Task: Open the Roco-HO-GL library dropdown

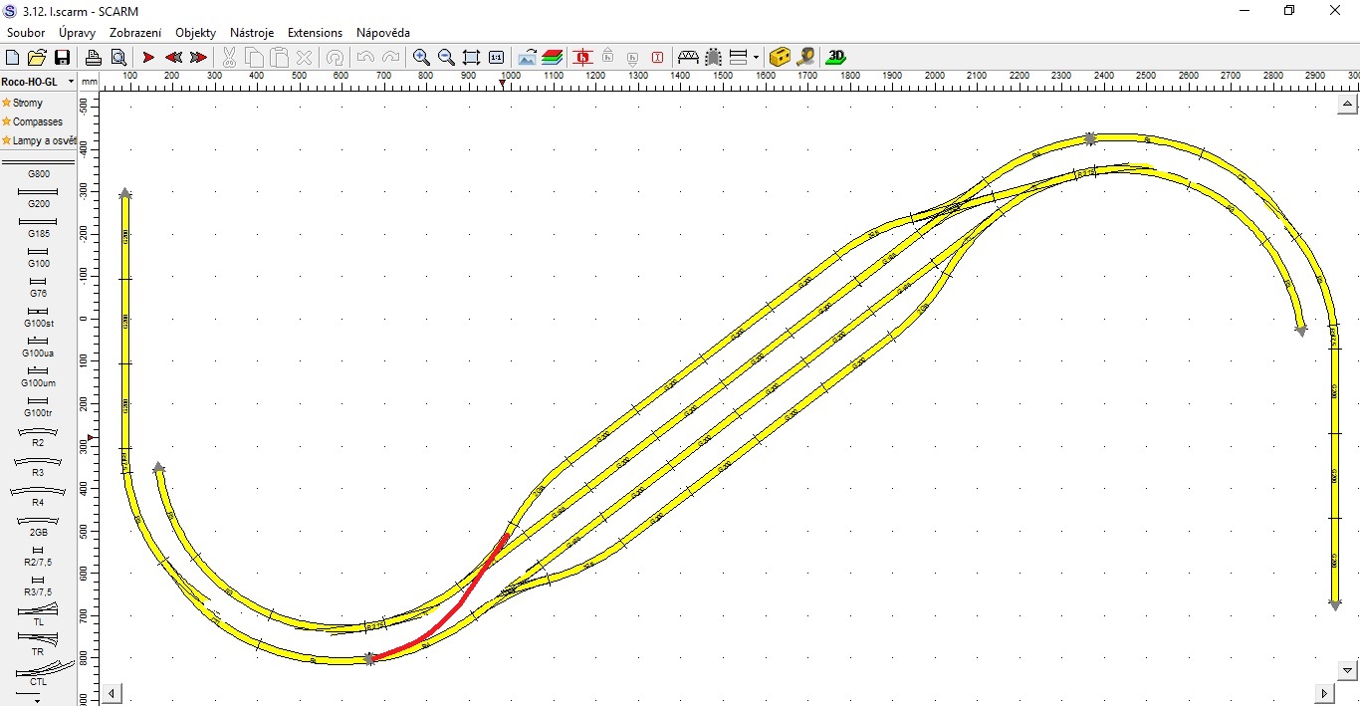Action: pyautogui.click(x=71, y=81)
